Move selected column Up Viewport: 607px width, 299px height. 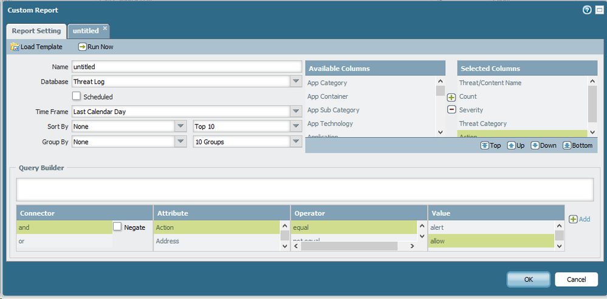click(516, 146)
